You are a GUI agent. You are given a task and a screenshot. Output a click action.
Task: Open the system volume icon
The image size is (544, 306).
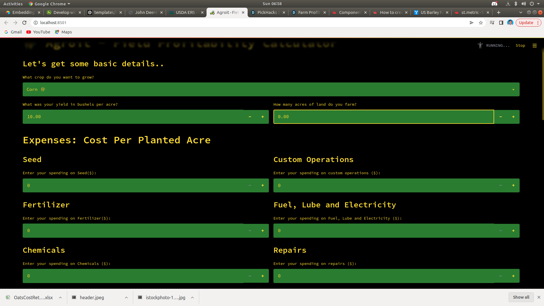(x=524, y=4)
